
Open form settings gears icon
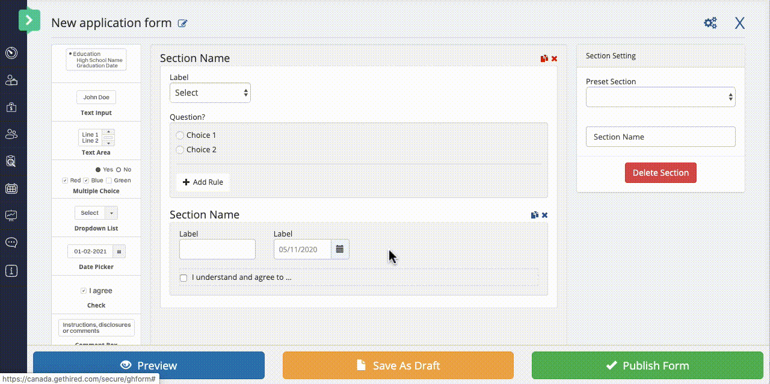pyautogui.click(x=710, y=23)
